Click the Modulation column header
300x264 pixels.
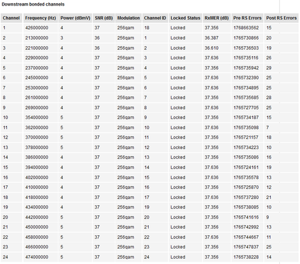tap(128, 18)
